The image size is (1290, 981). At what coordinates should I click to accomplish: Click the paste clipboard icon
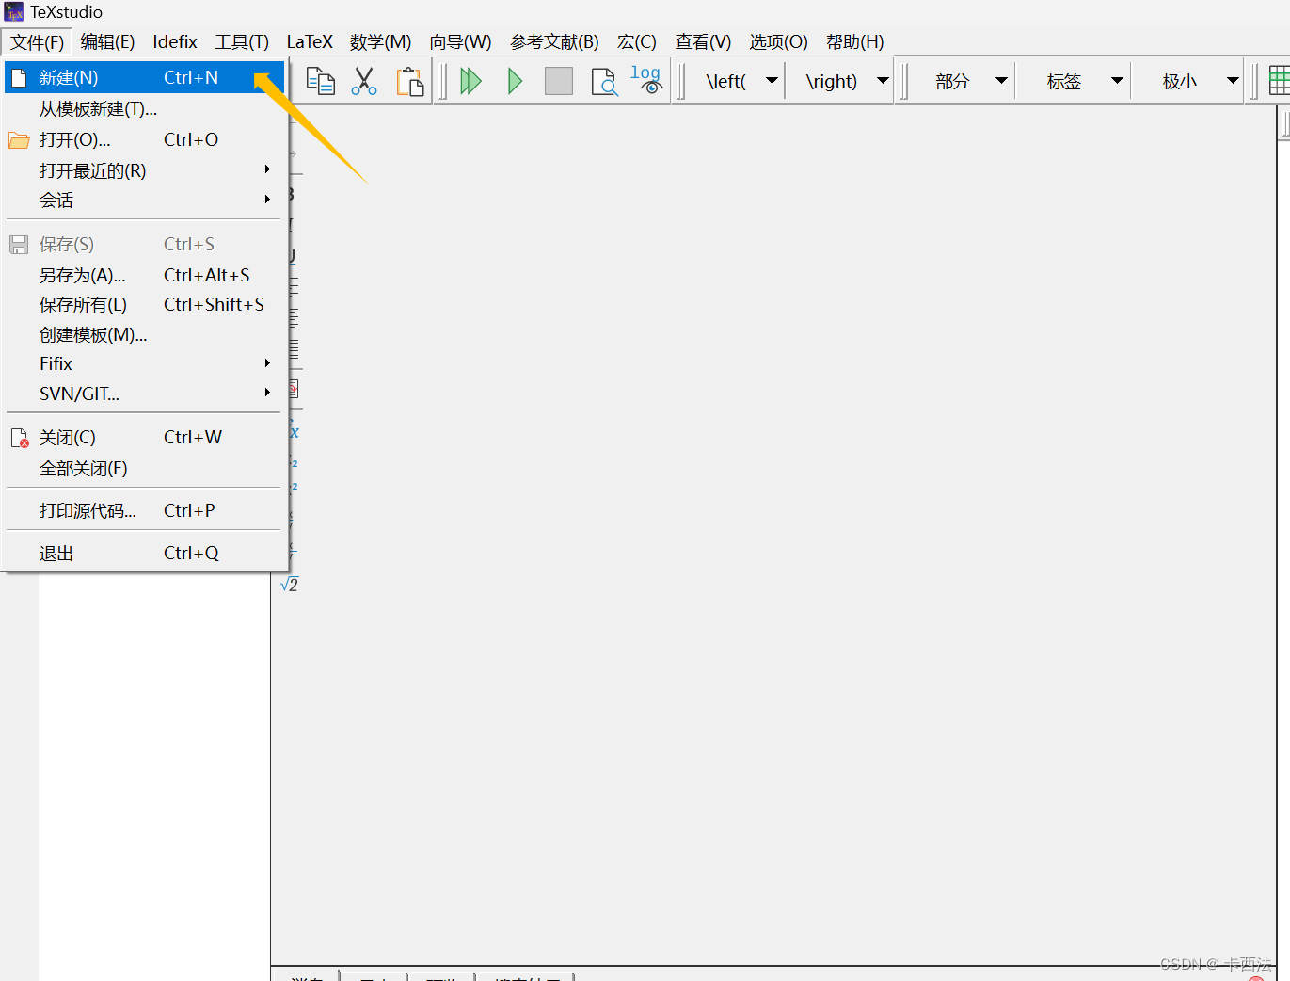click(x=410, y=81)
